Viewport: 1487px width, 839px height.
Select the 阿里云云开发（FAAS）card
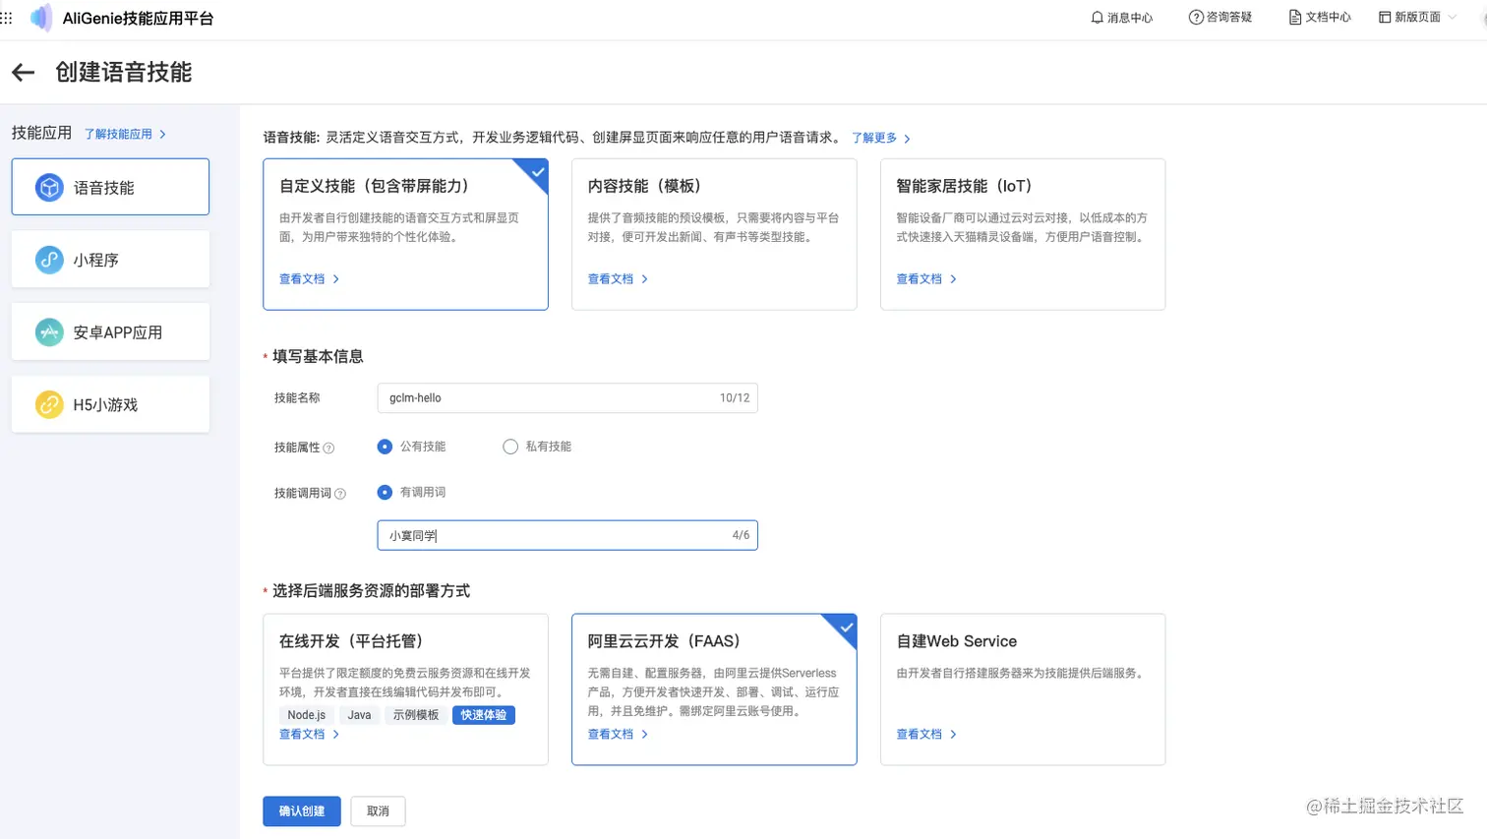point(714,689)
